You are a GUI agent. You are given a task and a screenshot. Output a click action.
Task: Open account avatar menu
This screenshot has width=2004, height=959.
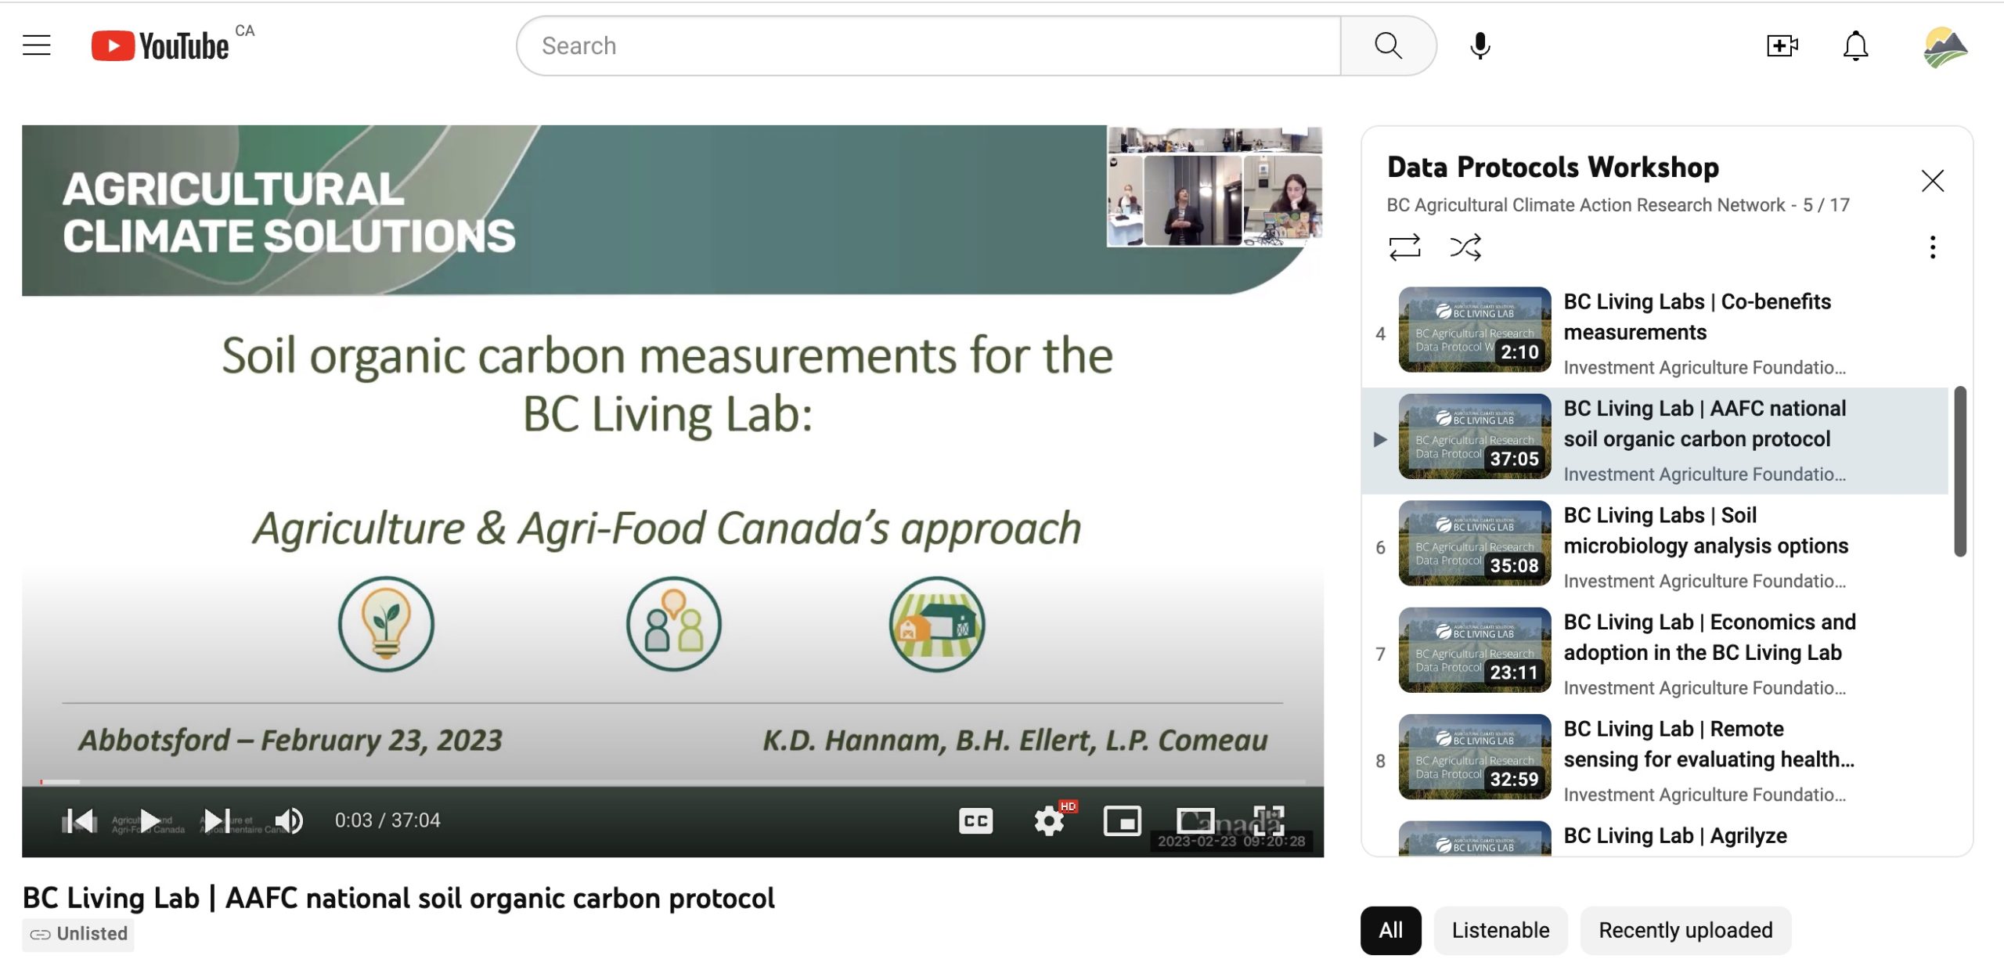[1945, 47]
